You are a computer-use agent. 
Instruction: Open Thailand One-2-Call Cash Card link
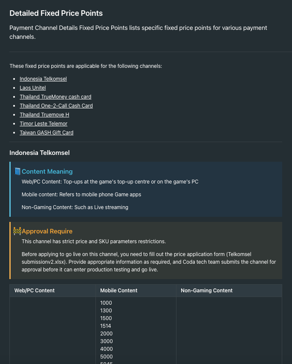click(x=56, y=106)
